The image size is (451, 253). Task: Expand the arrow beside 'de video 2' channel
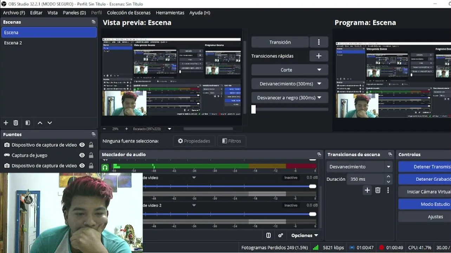194,205
